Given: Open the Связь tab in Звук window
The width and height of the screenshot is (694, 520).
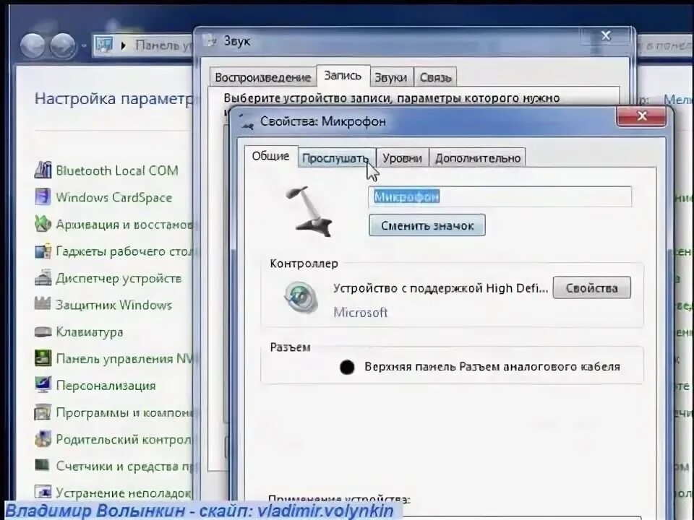Looking at the screenshot, I should coord(435,77).
